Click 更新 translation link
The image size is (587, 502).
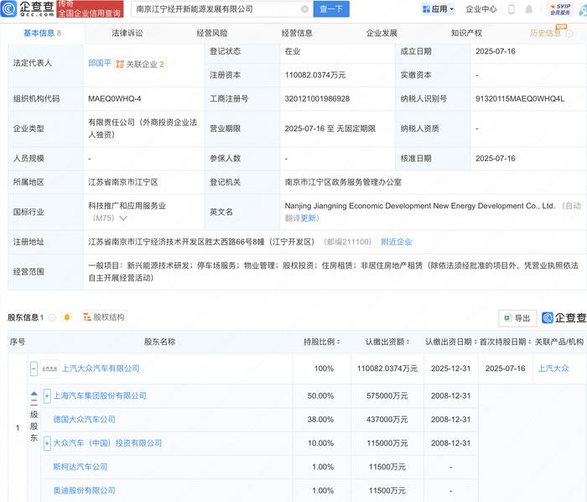[x=308, y=218]
